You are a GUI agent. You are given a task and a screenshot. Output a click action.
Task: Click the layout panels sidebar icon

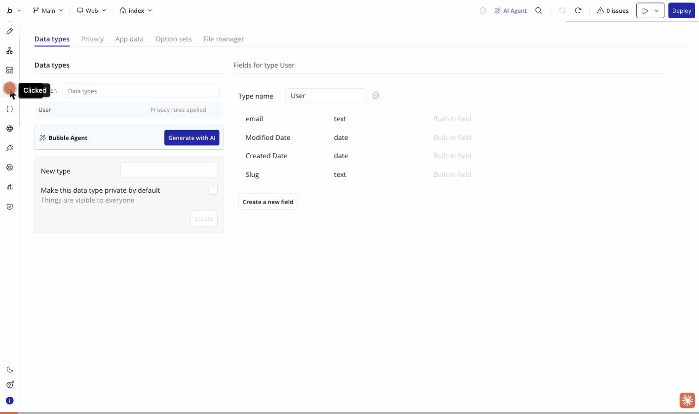9,70
